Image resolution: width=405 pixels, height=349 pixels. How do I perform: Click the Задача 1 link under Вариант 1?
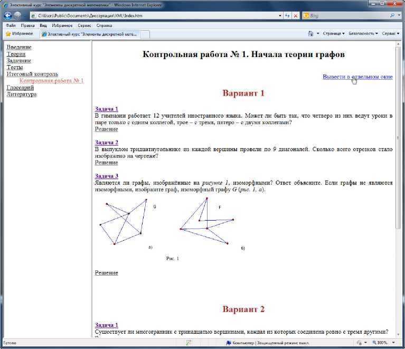[107, 109]
